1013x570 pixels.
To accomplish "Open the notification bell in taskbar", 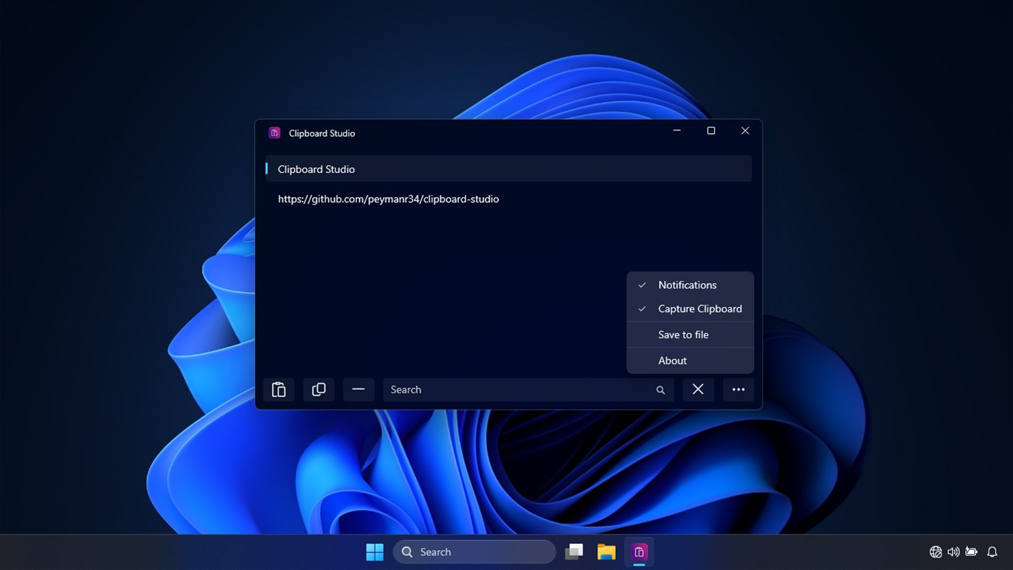I will coord(993,552).
